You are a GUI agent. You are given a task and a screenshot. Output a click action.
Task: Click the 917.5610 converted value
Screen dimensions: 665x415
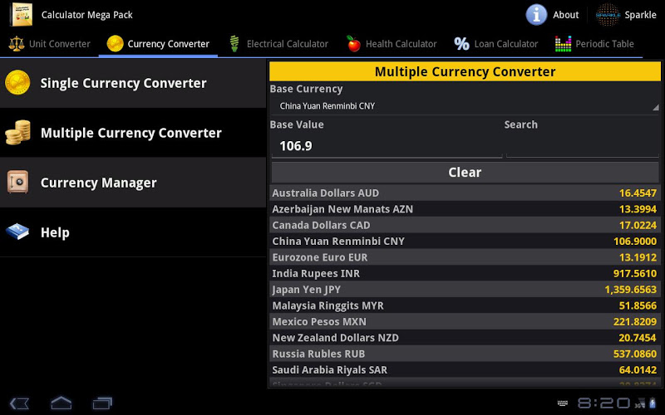[x=635, y=274]
